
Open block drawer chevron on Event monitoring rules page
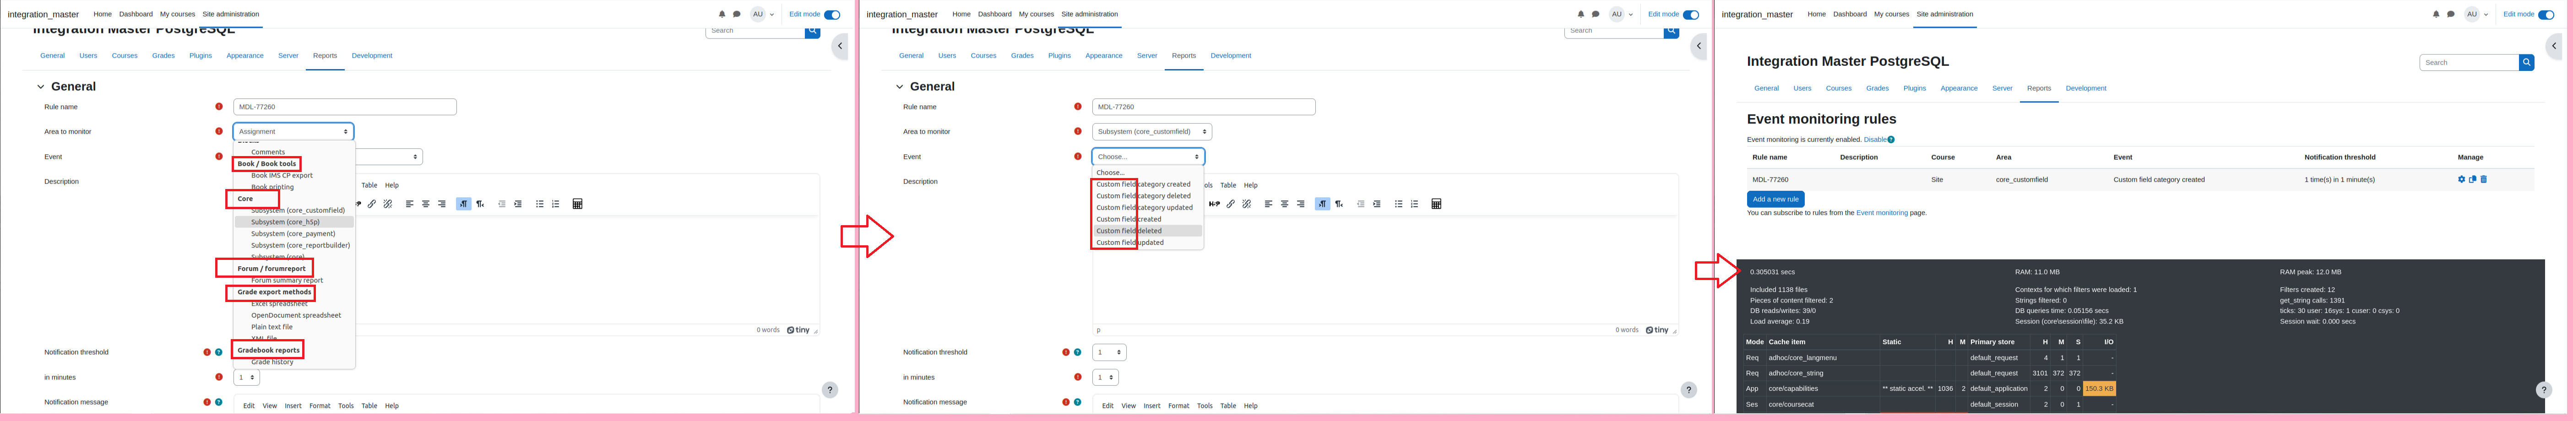pos(2554,46)
